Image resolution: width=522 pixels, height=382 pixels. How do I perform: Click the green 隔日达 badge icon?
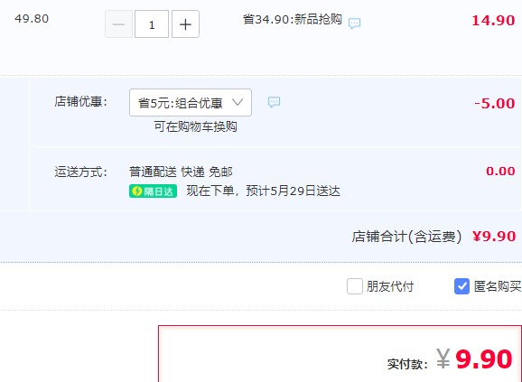(153, 191)
